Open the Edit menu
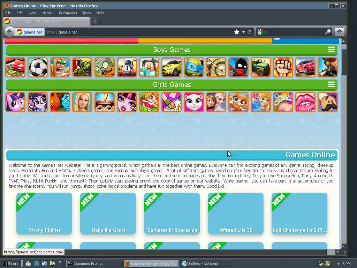Image resolution: width=357 pixels, height=268 pixels. point(20,13)
